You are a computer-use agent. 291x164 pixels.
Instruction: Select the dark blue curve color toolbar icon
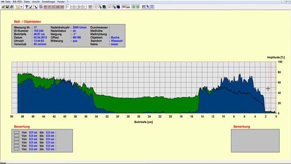[118, 7]
